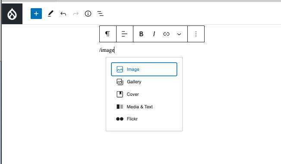Choose the Image block suggestion
The height and width of the screenshot is (164, 281).
click(144, 69)
